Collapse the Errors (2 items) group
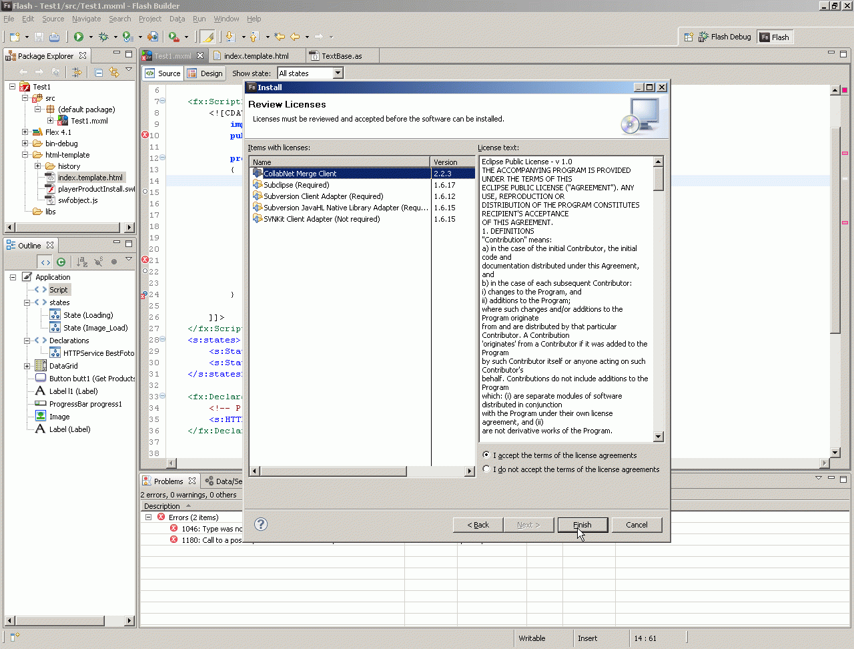Screen dimensions: 854x649 click(149, 517)
